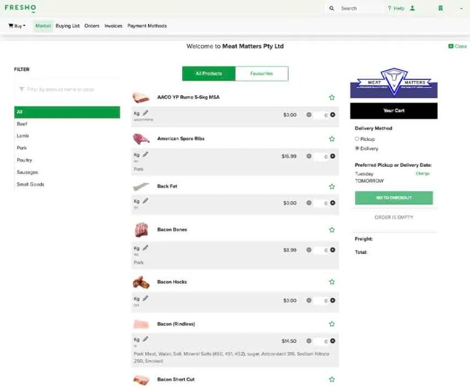Edit Back Fat unit with pencil icon
The height and width of the screenshot is (386, 470).
(x=145, y=201)
